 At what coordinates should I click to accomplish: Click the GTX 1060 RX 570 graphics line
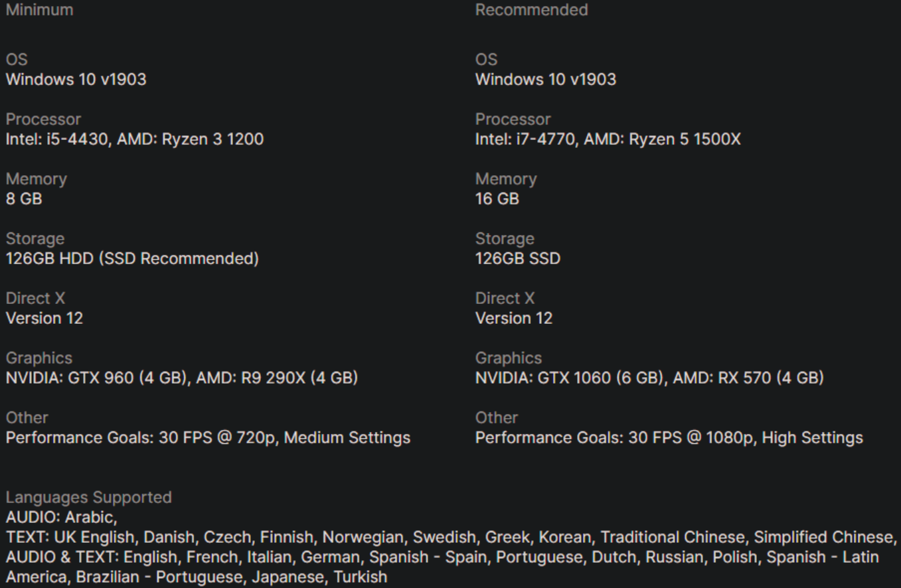point(649,378)
